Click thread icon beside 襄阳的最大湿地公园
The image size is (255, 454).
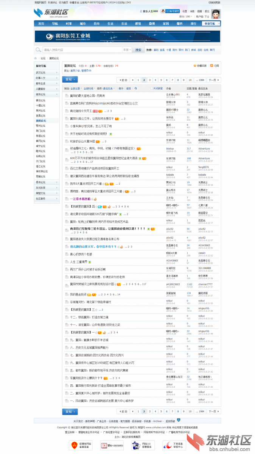[67, 96]
